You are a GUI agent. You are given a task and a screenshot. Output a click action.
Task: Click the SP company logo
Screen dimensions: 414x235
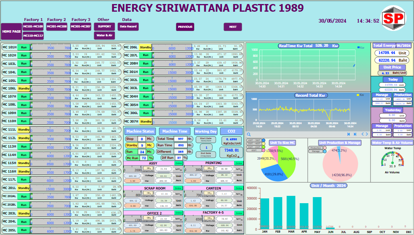coord(393,18)
